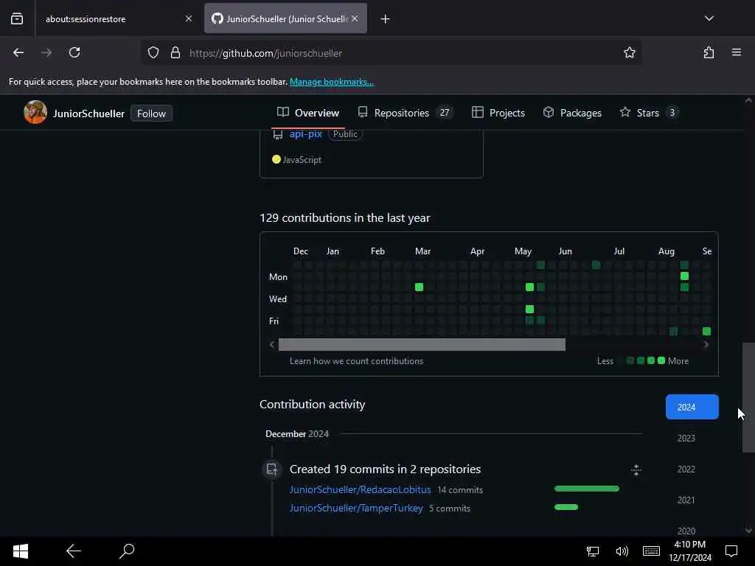Open the touch keyboard tray icon

click(651, 551)
